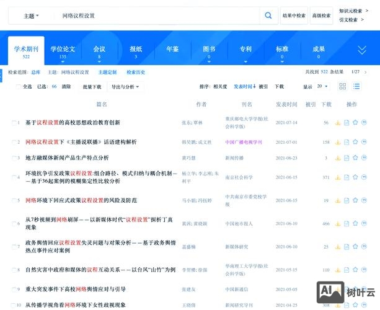Open citation for 主播说联播 话语建构解析
This screenshot has height=310, width=380.
tap(364, 142)
